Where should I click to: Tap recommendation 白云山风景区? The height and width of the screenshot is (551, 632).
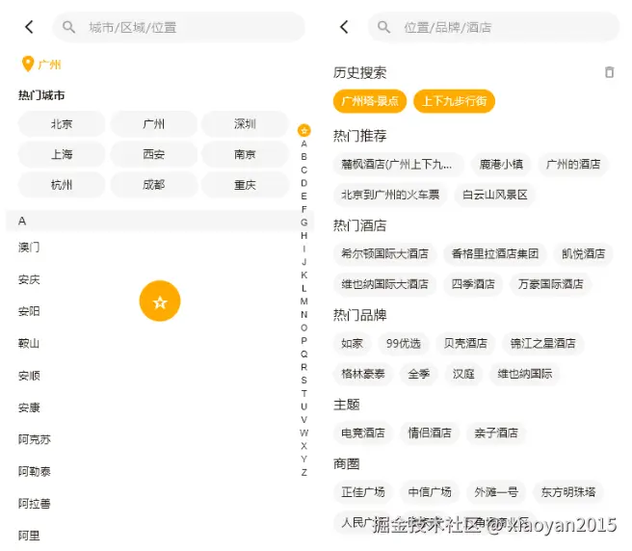click(x=495, y=195)
